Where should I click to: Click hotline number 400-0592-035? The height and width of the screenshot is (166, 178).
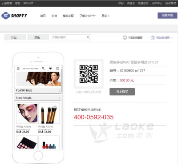(x=93, y=117)
